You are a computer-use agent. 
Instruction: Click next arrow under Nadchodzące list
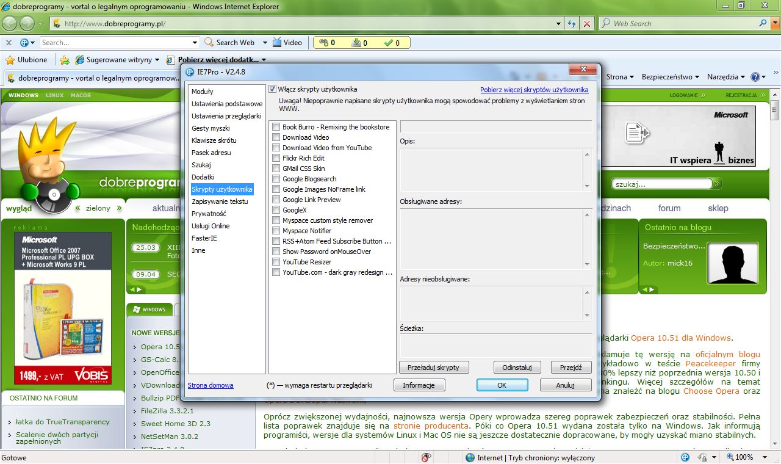140,289
